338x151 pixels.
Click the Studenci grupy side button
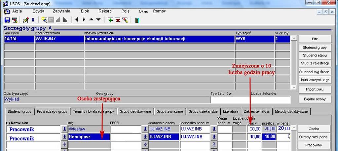[x=315, y=48]
